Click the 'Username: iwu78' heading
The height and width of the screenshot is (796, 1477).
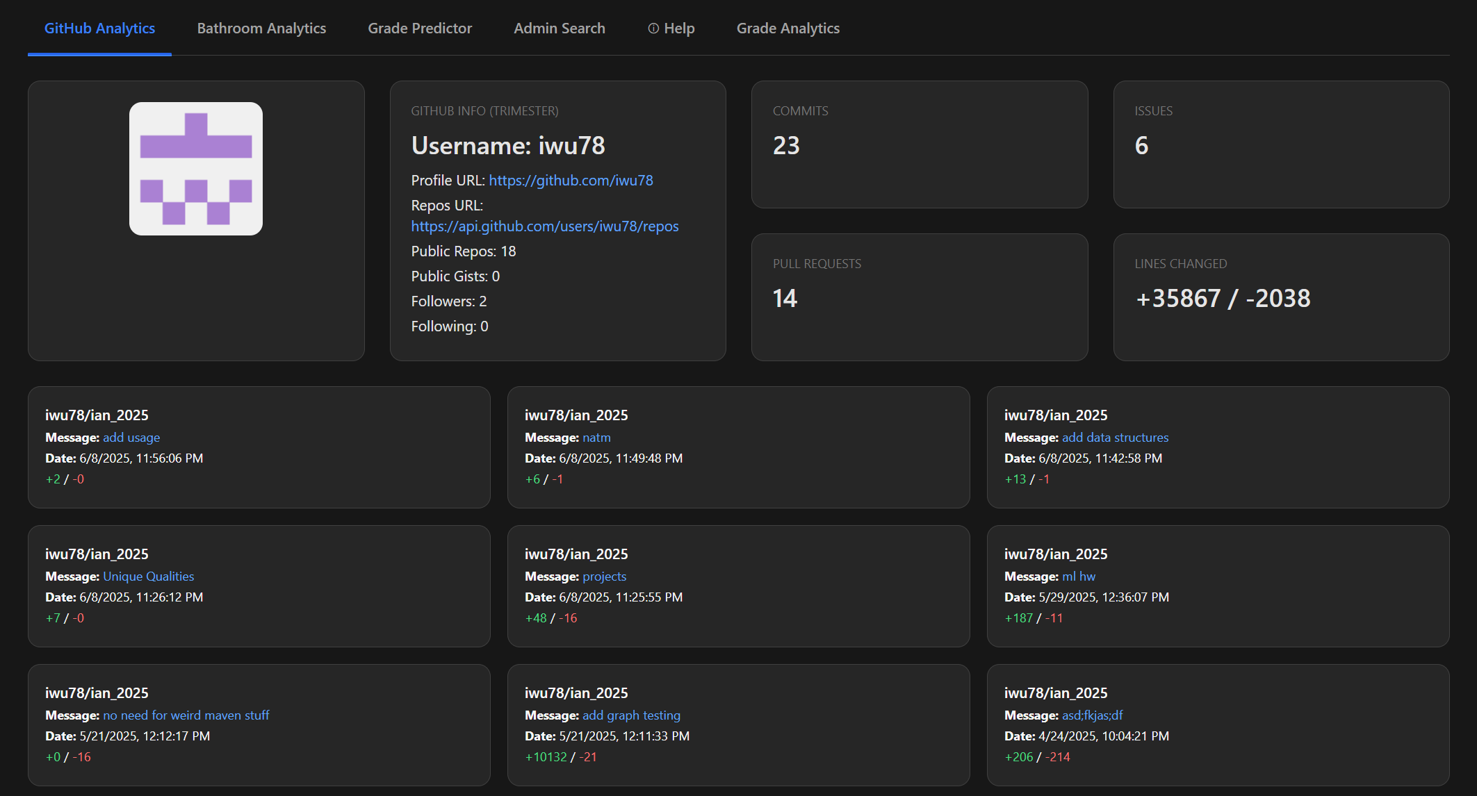[x=508, y=146]
